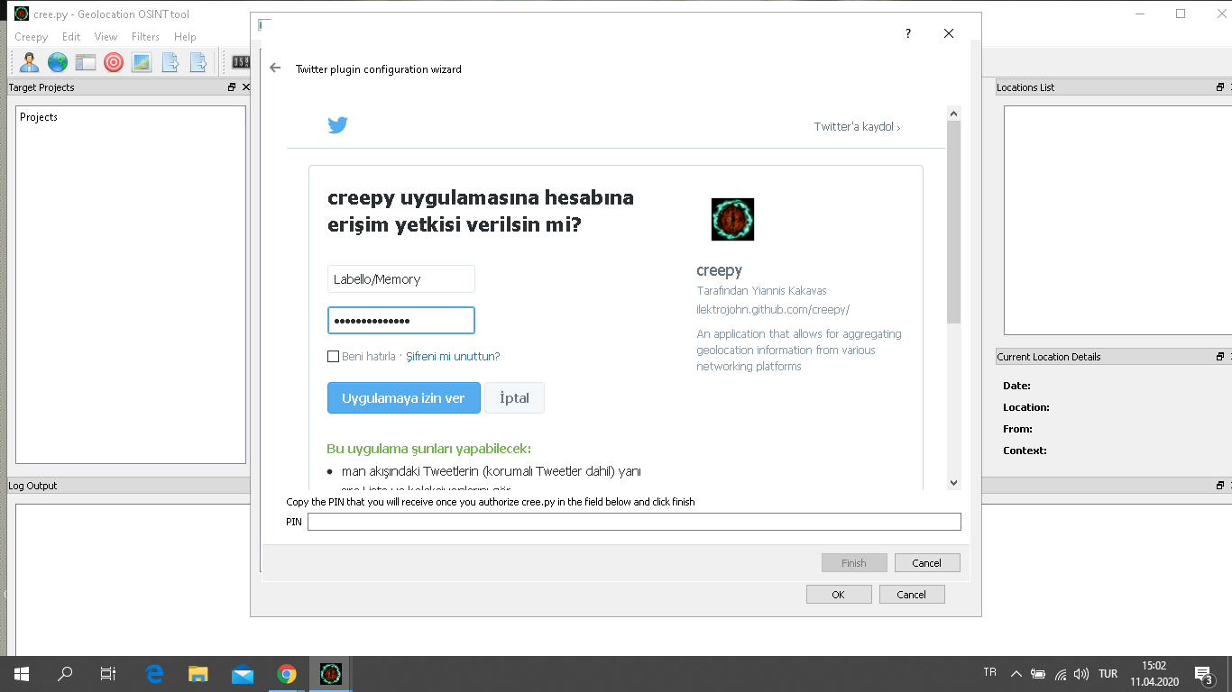Tick the "Beni hatırla" checkbox
This screenshot has height=692, width=1232.
coord(333,357)
